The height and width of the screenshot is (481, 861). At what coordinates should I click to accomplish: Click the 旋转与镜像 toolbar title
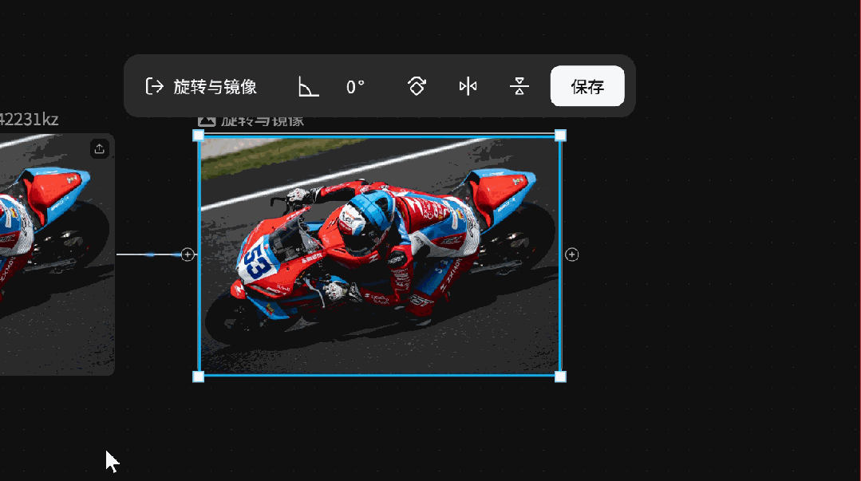pyautogui.click(x=215, y=87)
